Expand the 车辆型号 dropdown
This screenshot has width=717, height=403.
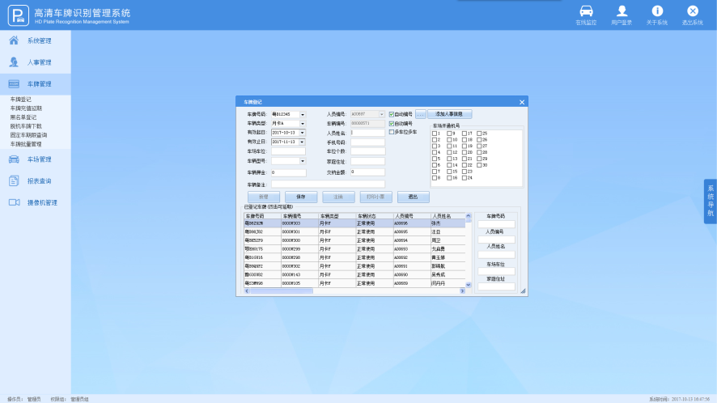click(303, 161)
